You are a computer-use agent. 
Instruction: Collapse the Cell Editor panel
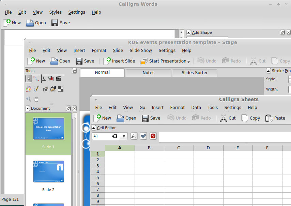point(94,128)
